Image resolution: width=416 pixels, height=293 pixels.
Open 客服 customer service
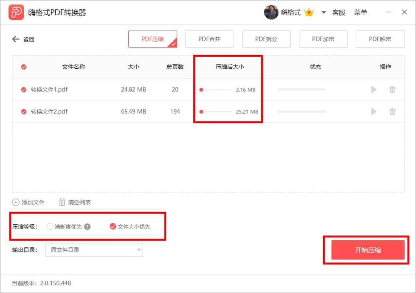pyautogui.click(x=339, y=12)
